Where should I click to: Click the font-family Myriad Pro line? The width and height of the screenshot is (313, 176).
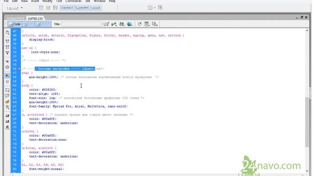tap(78, 107)
